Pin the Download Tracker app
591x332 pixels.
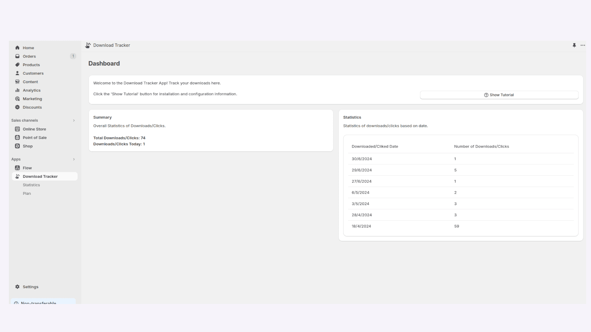(x=574, y=45)
